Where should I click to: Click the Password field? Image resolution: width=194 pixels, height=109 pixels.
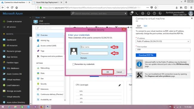94,53
